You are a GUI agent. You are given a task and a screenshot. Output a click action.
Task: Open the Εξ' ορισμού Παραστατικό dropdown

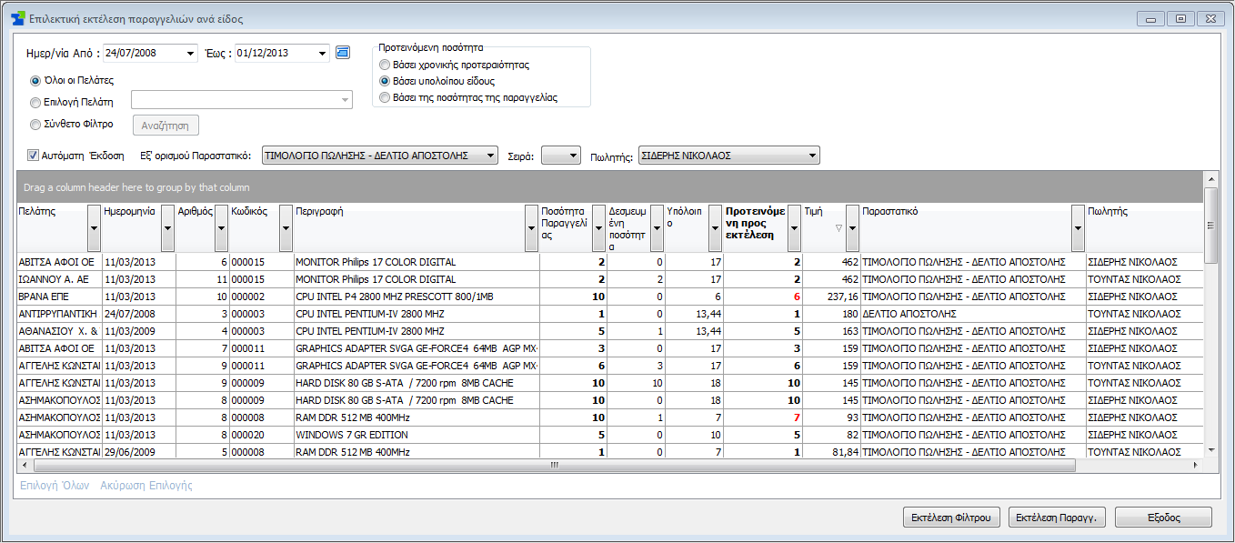(491, 156)
